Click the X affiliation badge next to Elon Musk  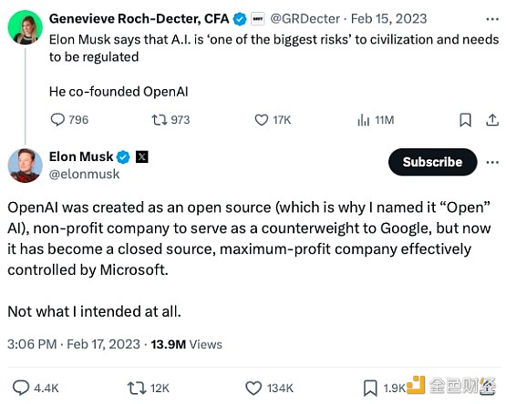(x=141, y=157)
